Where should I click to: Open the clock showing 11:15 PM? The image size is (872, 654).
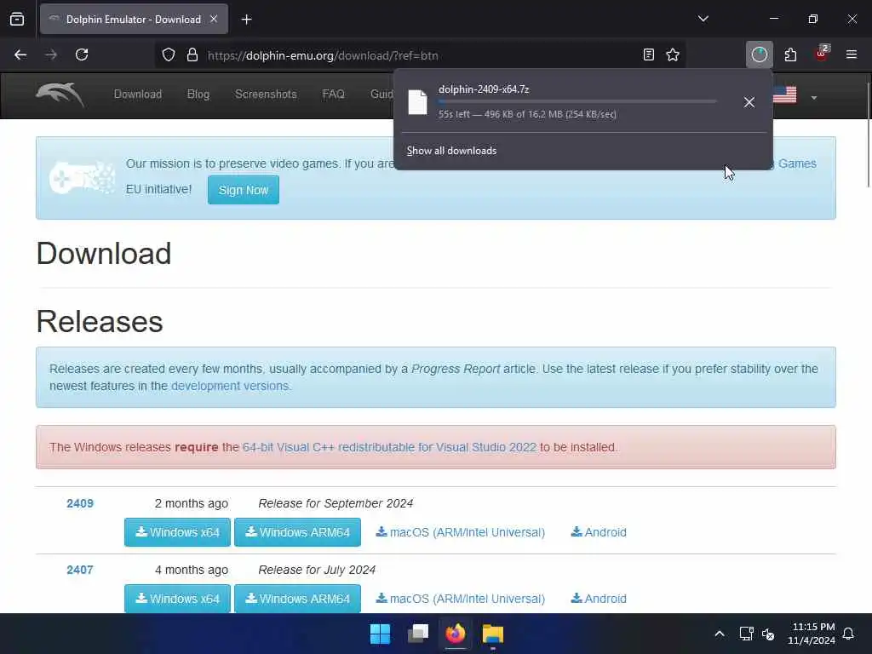(812, 634)
